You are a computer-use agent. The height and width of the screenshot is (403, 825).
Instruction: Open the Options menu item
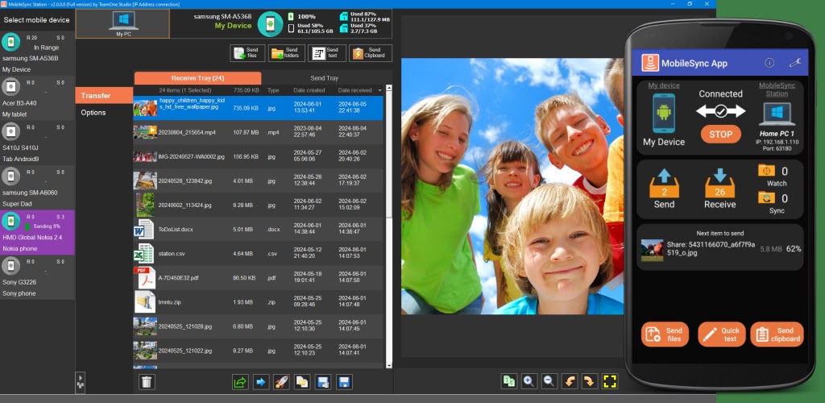pyautogui.click(x=93, y=113)
